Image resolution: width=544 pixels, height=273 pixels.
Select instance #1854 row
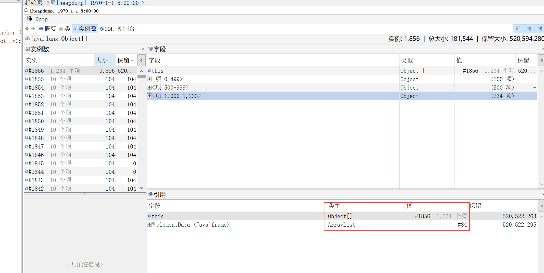(x=81, y=88)
